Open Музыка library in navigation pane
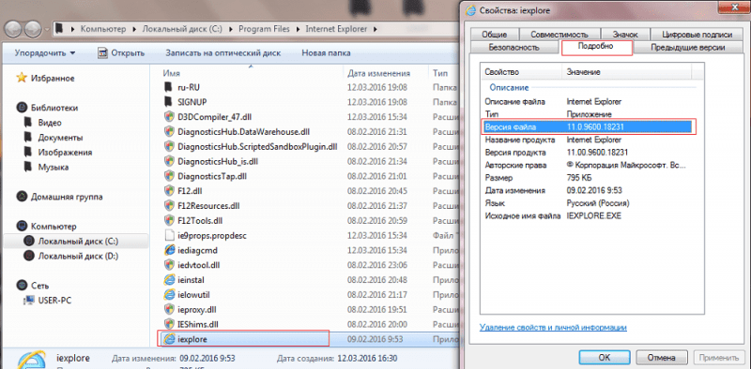This screenshot has height=369, width=751. click(53, 168)
